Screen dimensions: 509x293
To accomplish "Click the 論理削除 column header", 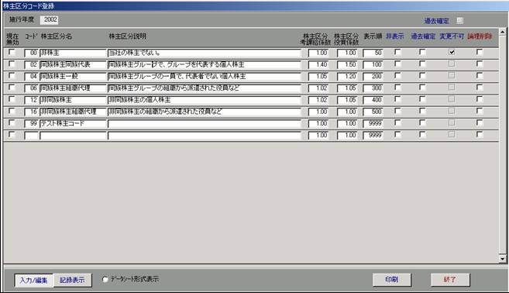I will (x=480, y=36).
